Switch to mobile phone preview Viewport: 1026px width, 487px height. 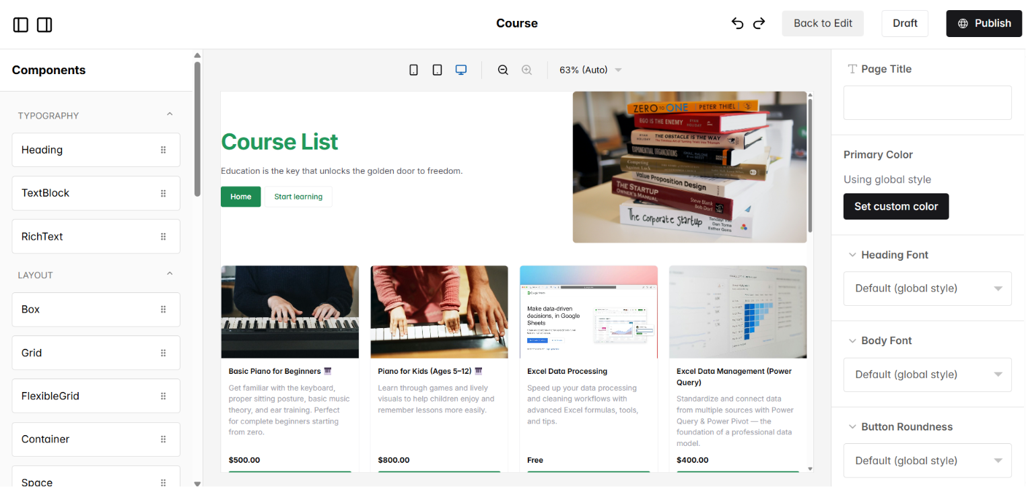[414, 70]
